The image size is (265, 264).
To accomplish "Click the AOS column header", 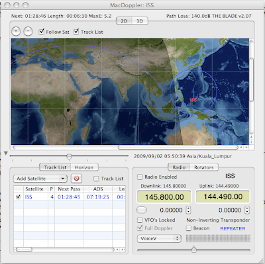I will click(x=98, y=189).
